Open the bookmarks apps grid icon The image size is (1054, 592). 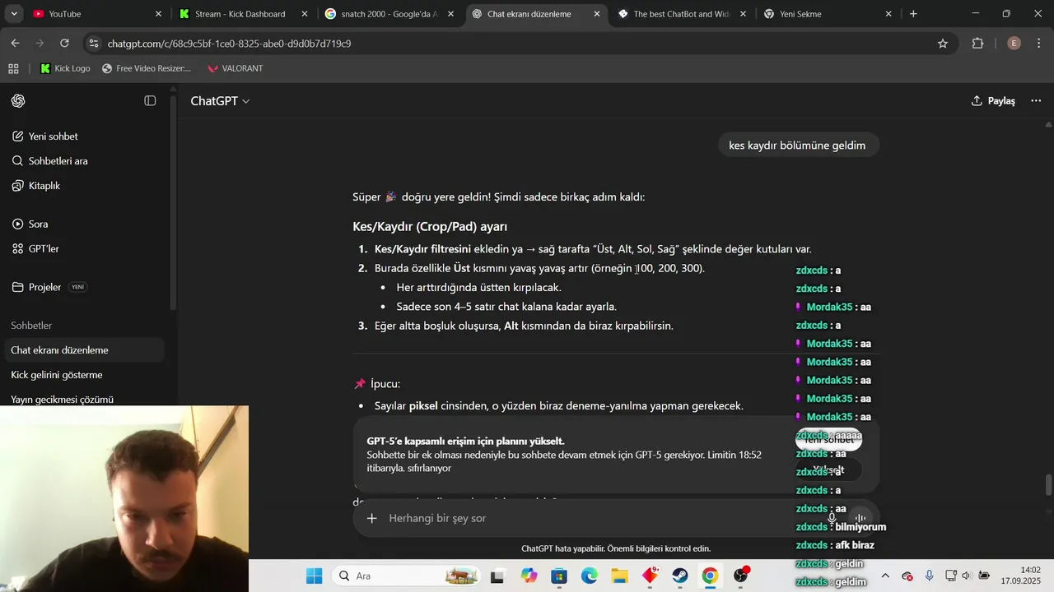click(13, 68)
